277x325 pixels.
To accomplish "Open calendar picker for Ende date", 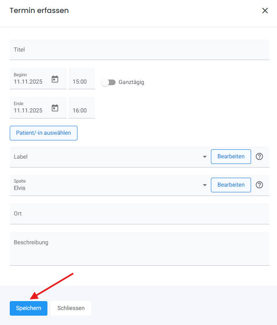I will coord(55,108).
